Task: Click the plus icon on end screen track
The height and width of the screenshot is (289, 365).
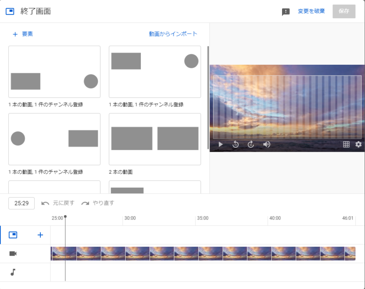Action: [40, 235]
